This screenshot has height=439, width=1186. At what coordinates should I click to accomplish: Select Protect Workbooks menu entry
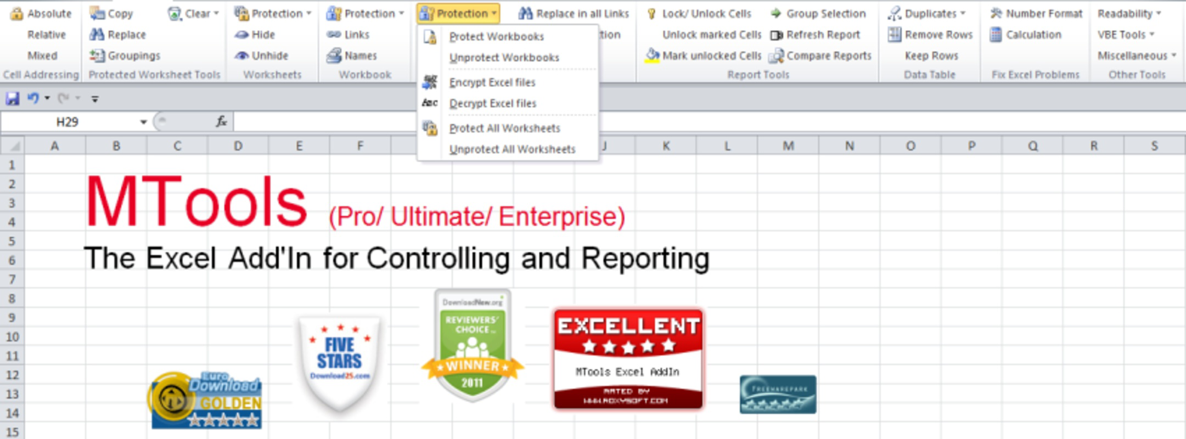(x=496, y=37)
